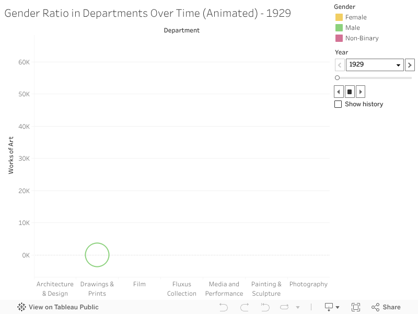Expand dropdown arrow next to Refresh icon
Viewport: 418px width, 314px height.
click(x=298, y=307)
